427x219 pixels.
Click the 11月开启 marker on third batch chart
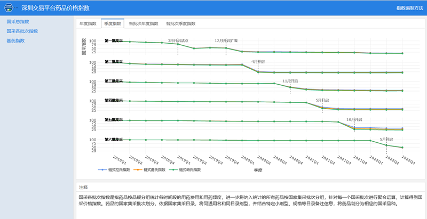tap(290, 81)
